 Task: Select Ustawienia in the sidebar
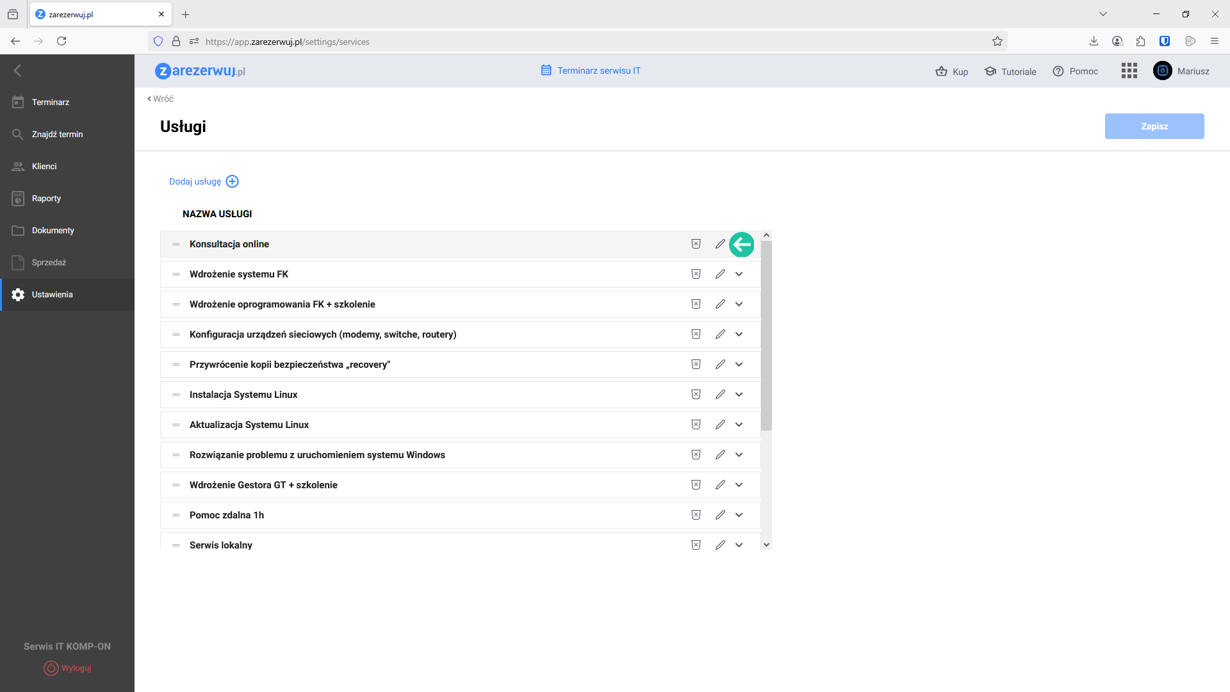point(67,295)
